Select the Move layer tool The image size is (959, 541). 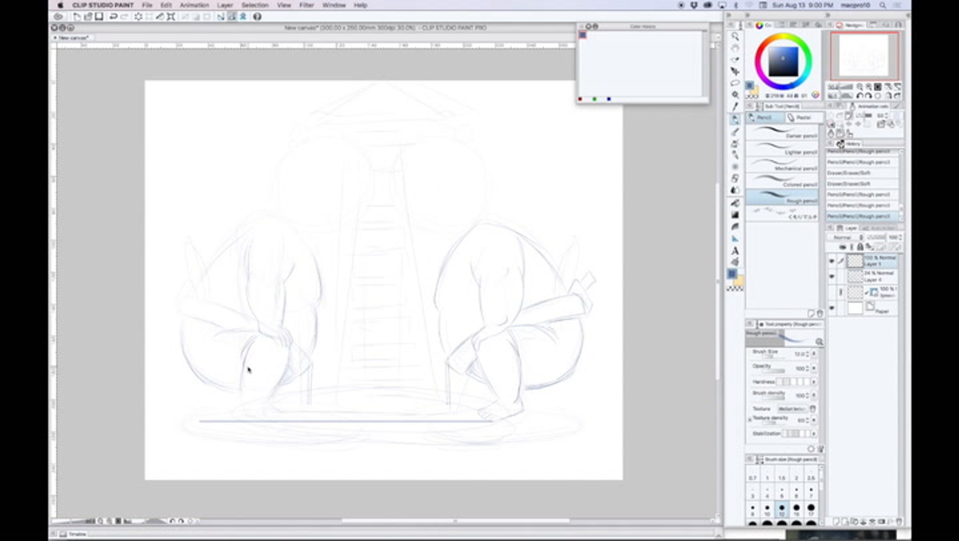[x=735, y=72]
